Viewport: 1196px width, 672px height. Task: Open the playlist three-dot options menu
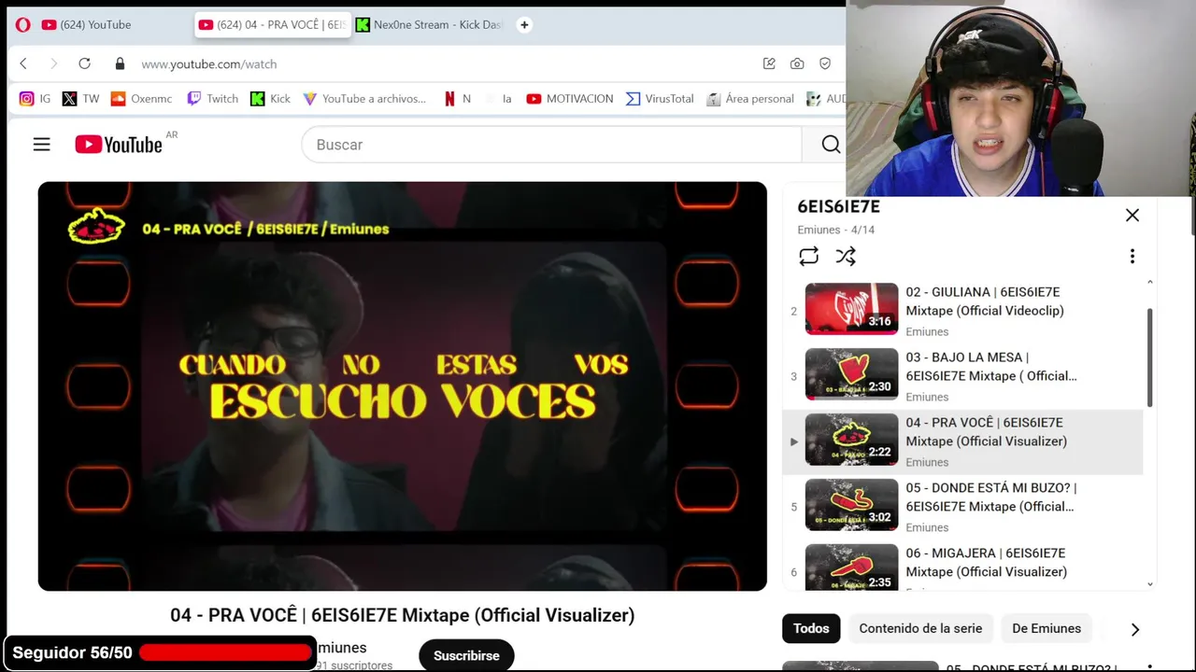pos(1132,256)
